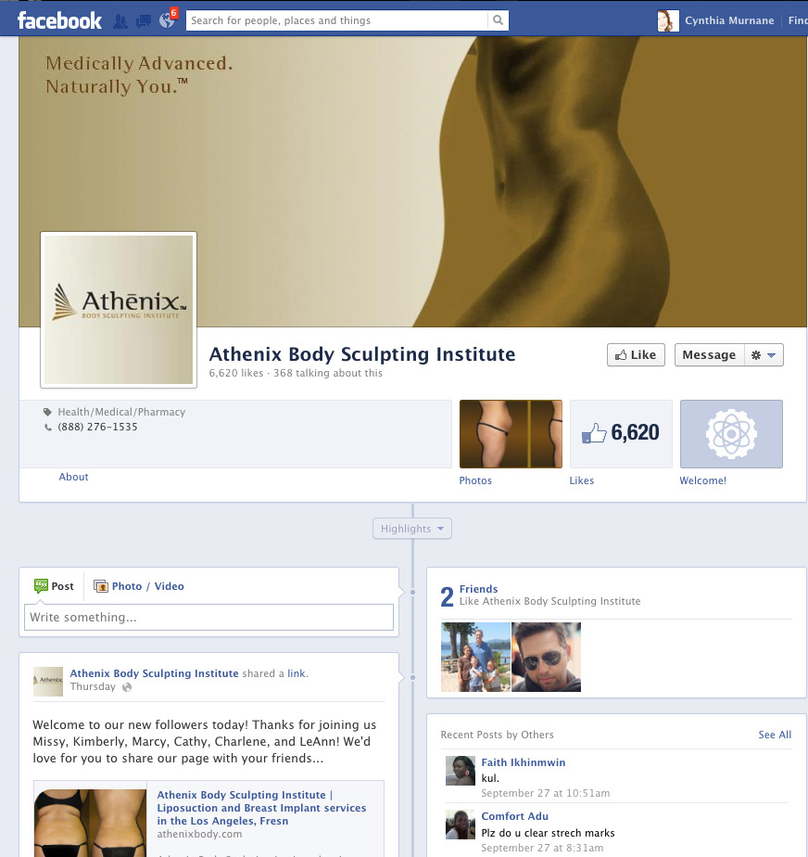
Task: Open the About link
Action: [74, 477]
